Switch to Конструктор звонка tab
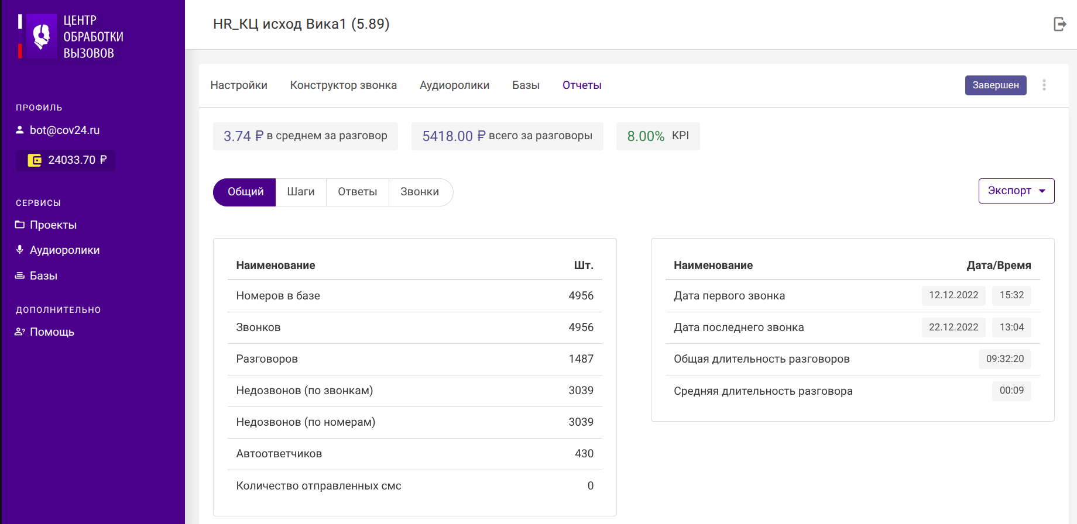 344,85
